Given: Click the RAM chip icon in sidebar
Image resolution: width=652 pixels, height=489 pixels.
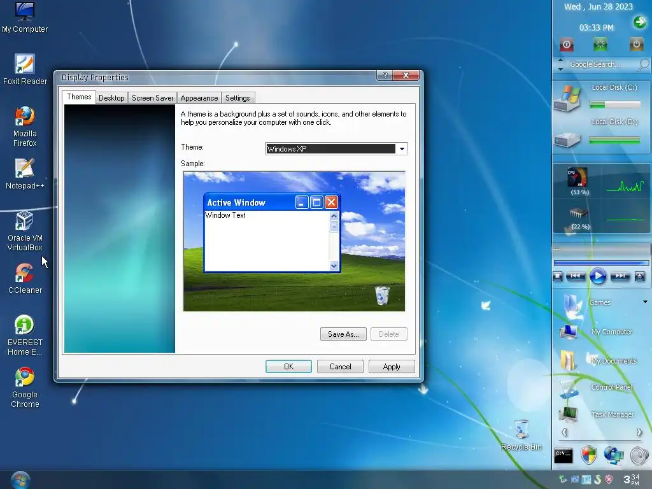Looking at the screenshot, I should tap(578, 213).
